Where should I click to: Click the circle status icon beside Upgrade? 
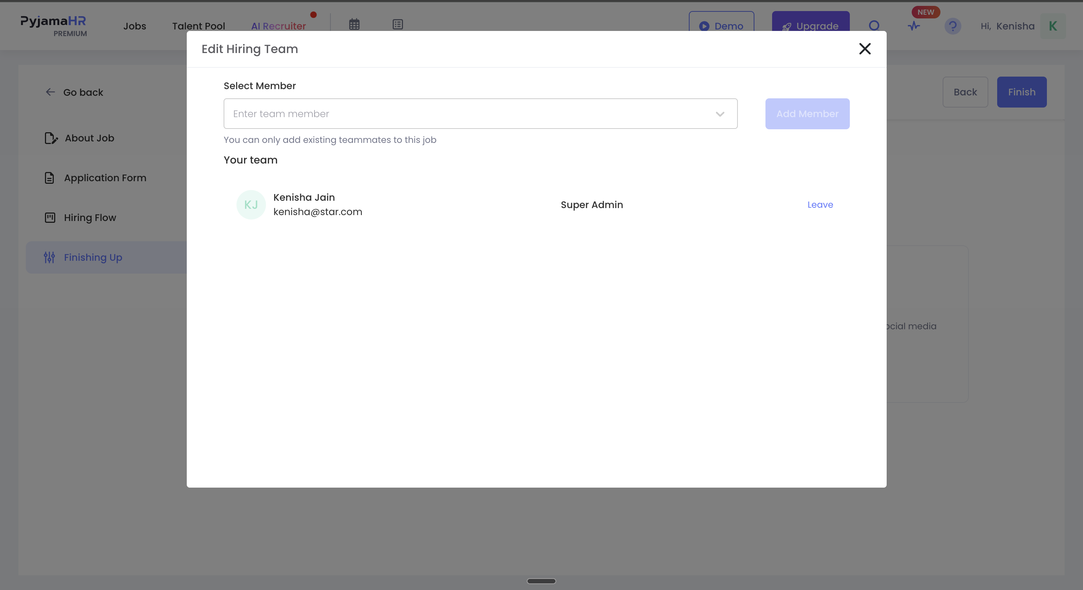[x=874, y=26]
